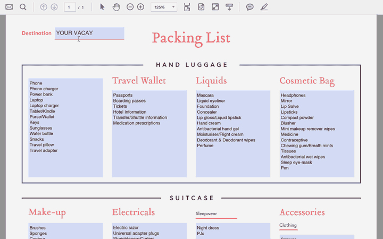The width and height of the screenshot is (383, 239).
Task: Click 'Boarding passes' entry
Action: [129, 101]
